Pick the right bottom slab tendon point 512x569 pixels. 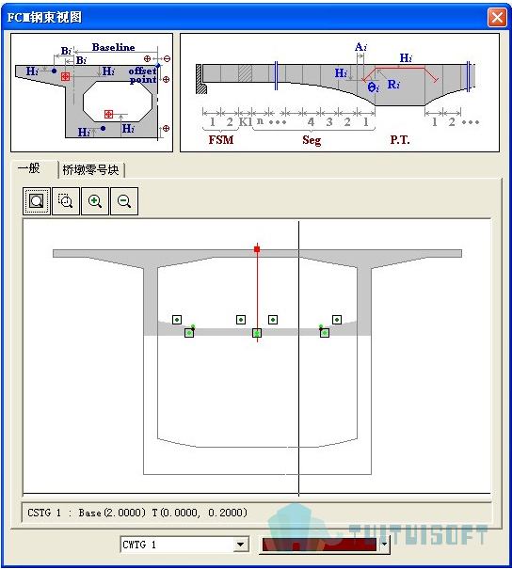pos(325,333)
